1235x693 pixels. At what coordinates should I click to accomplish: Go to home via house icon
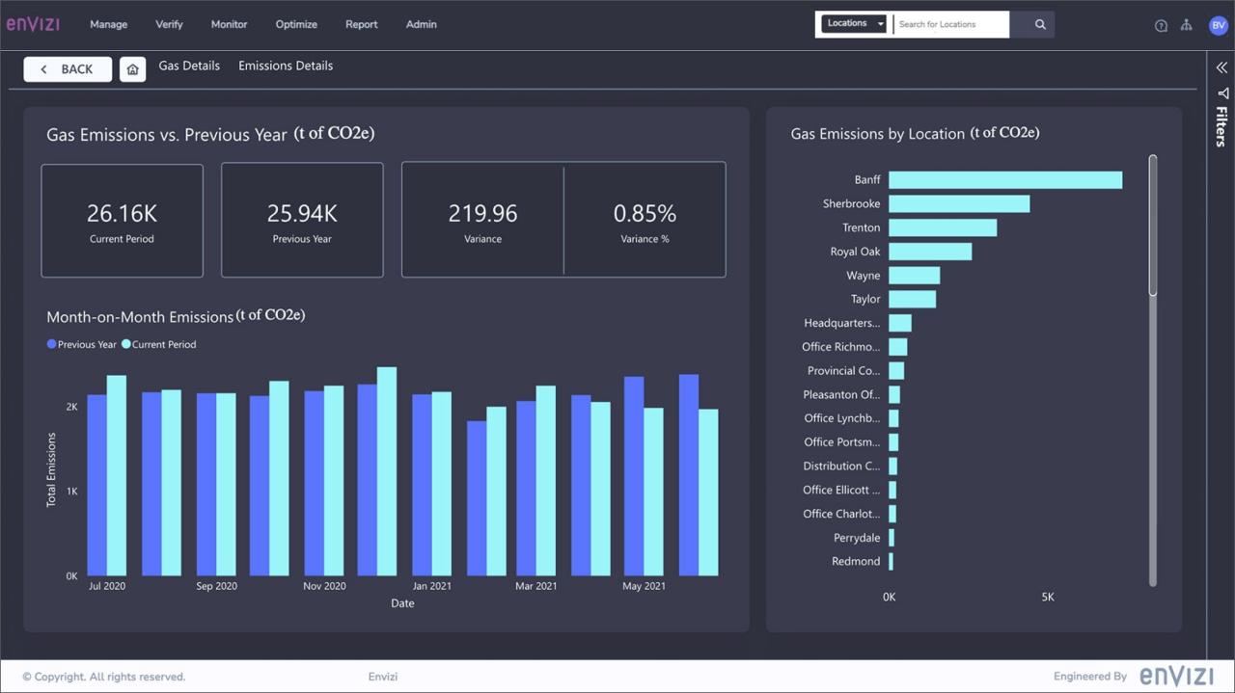click(133, 69)
